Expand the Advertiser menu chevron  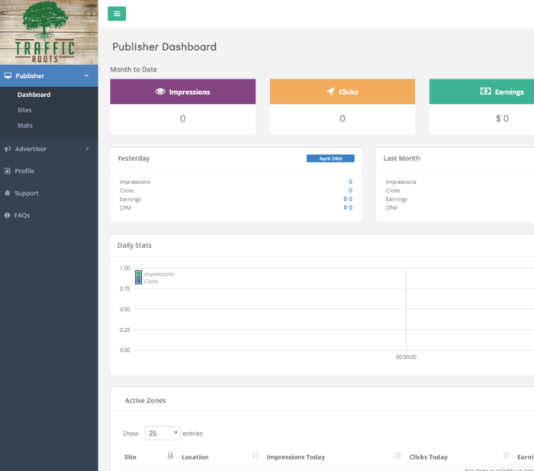coord(87,149)
